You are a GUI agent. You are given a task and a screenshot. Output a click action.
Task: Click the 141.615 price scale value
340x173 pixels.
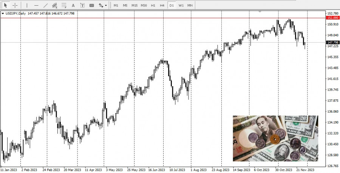[x=332, y=79]
